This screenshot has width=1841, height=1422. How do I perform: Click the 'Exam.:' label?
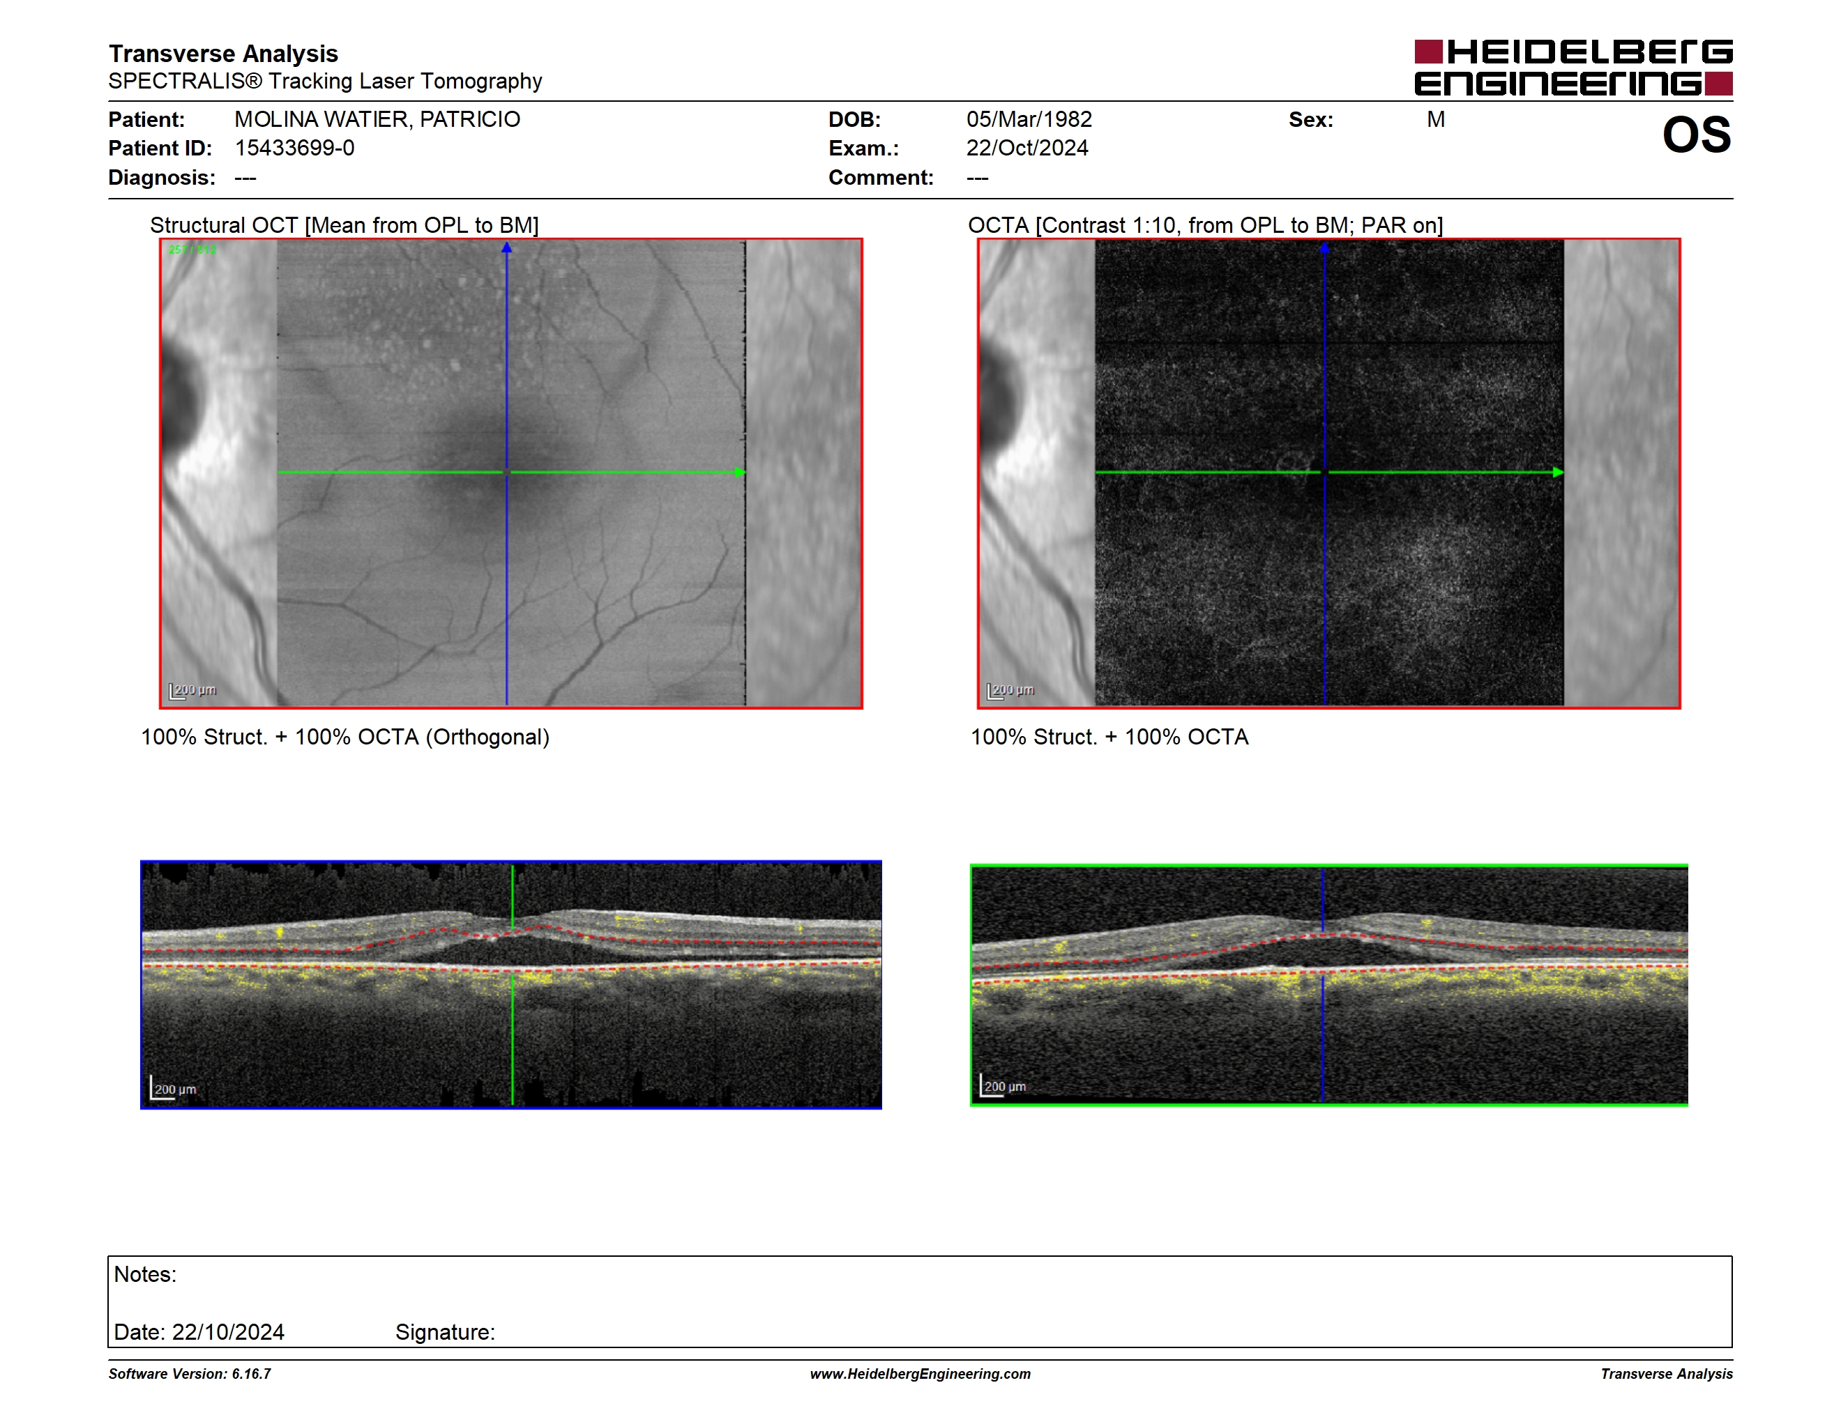[x=864, y=148]
